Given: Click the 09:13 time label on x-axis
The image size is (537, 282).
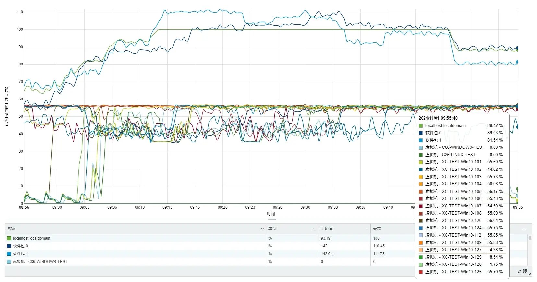Looking at the screenshot, I should click(167, 207).
